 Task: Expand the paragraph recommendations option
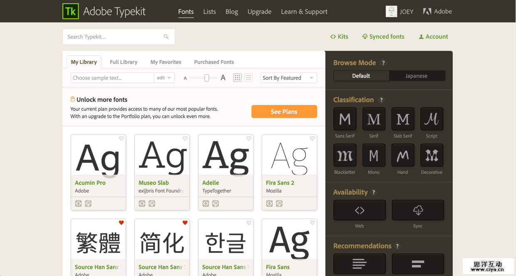[359, 264]
